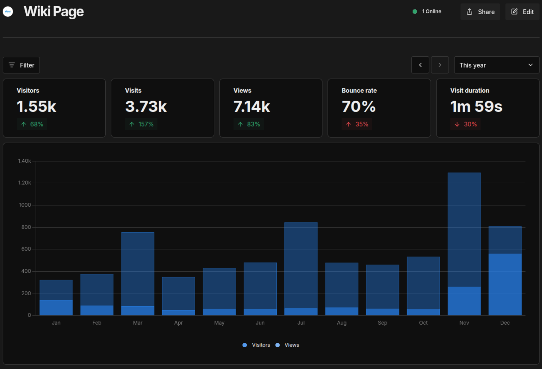Select the Bounce rate metric card
Screen dimensions: 542x369
379,108
